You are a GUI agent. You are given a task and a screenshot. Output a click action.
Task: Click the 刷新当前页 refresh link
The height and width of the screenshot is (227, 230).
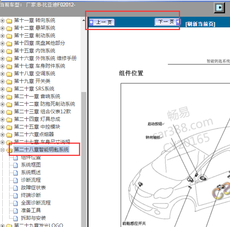pos(200,24)
